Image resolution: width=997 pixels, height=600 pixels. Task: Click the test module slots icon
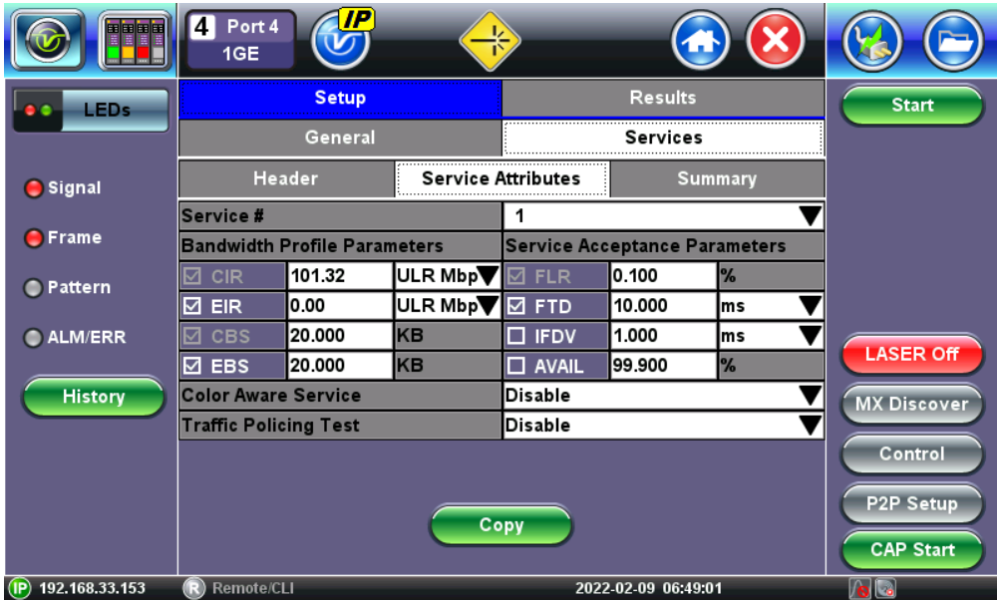click(x=136, y=40)
